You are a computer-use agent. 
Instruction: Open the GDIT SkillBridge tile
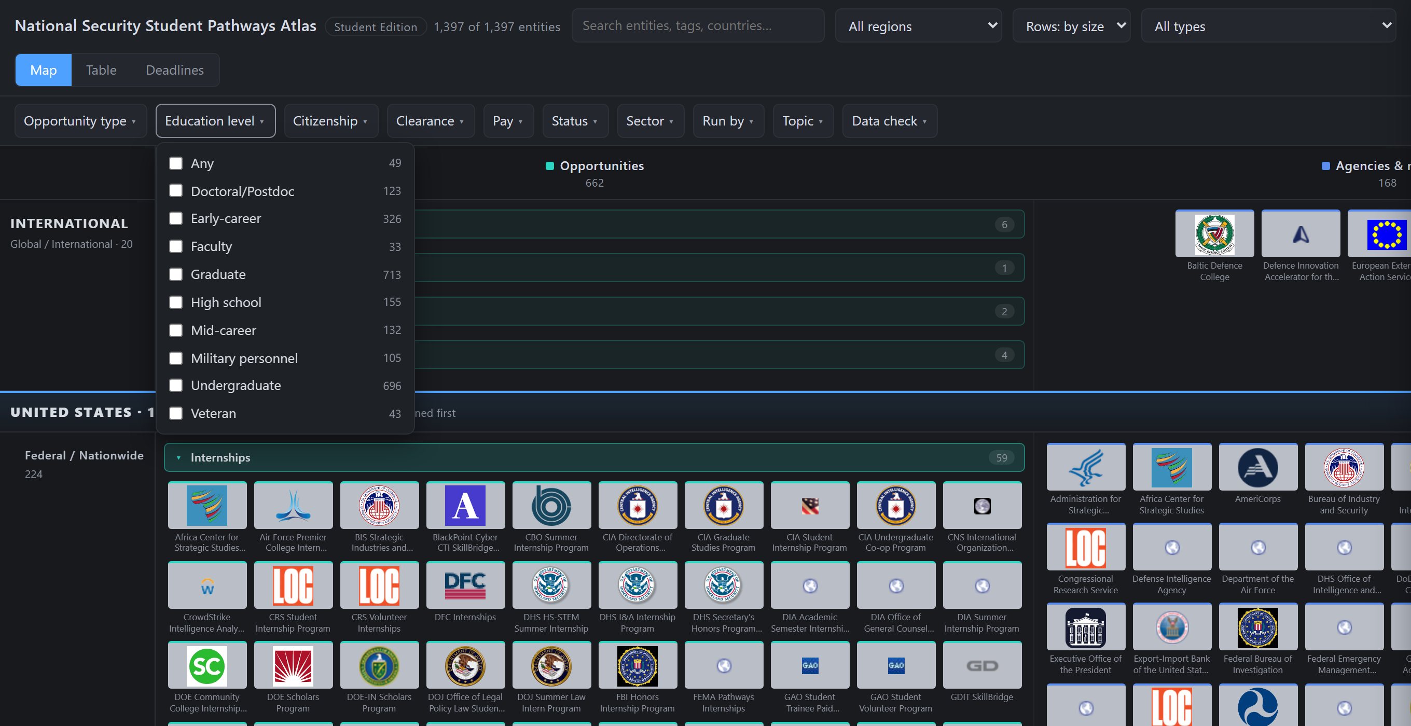click(x=981, y=673)
